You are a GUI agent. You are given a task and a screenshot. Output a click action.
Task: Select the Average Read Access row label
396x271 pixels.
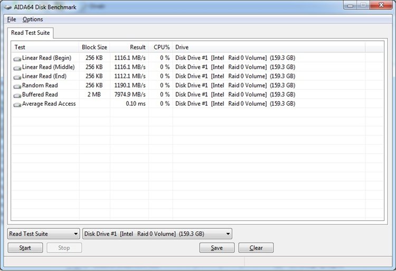pyautogui.click(x=49, y=104)
